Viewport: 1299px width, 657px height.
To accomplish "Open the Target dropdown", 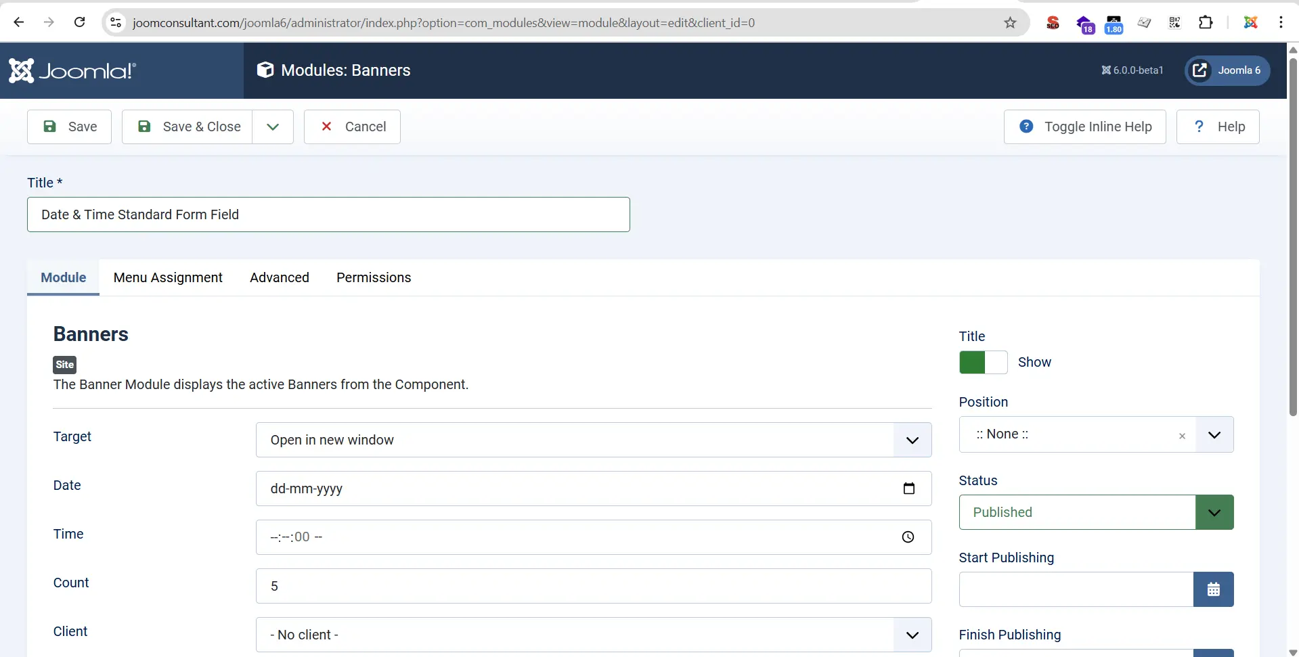I will [x=593, y=440].
